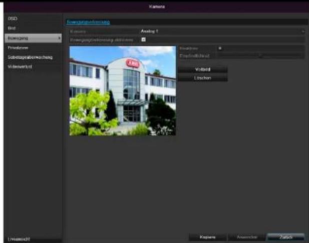The image size is (309, 243).
Task: Go to Sabotageüberwachung settings
Action: [x=30, y=57]
